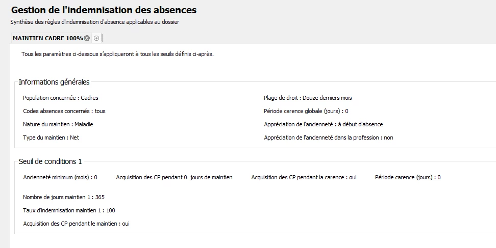Click the Seuil de conditions 1 header
The height and width of the screenshot is (248, 496).
(50, 162)
